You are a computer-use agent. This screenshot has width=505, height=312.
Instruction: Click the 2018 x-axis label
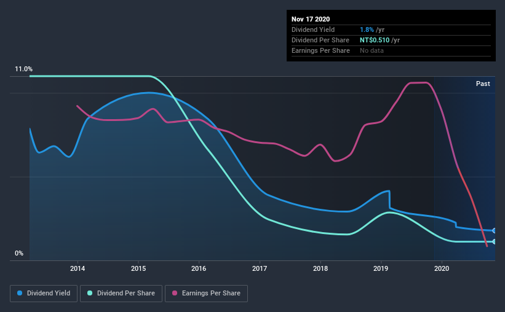[x=320, y=268]
